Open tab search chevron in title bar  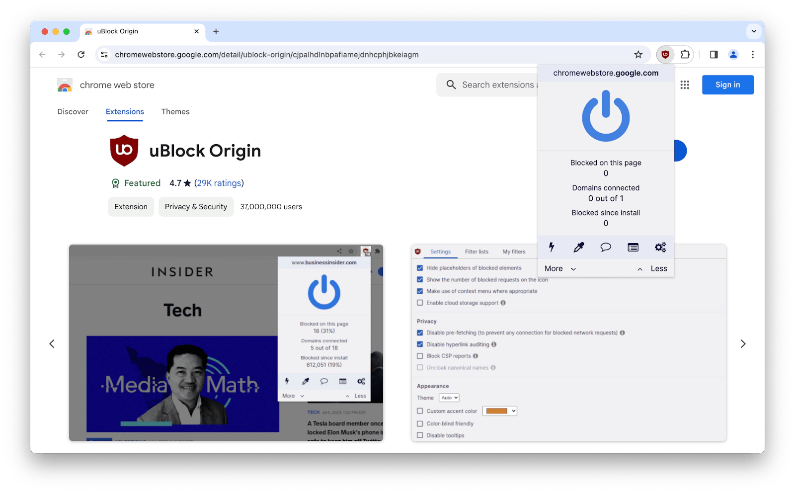point(754,31)
